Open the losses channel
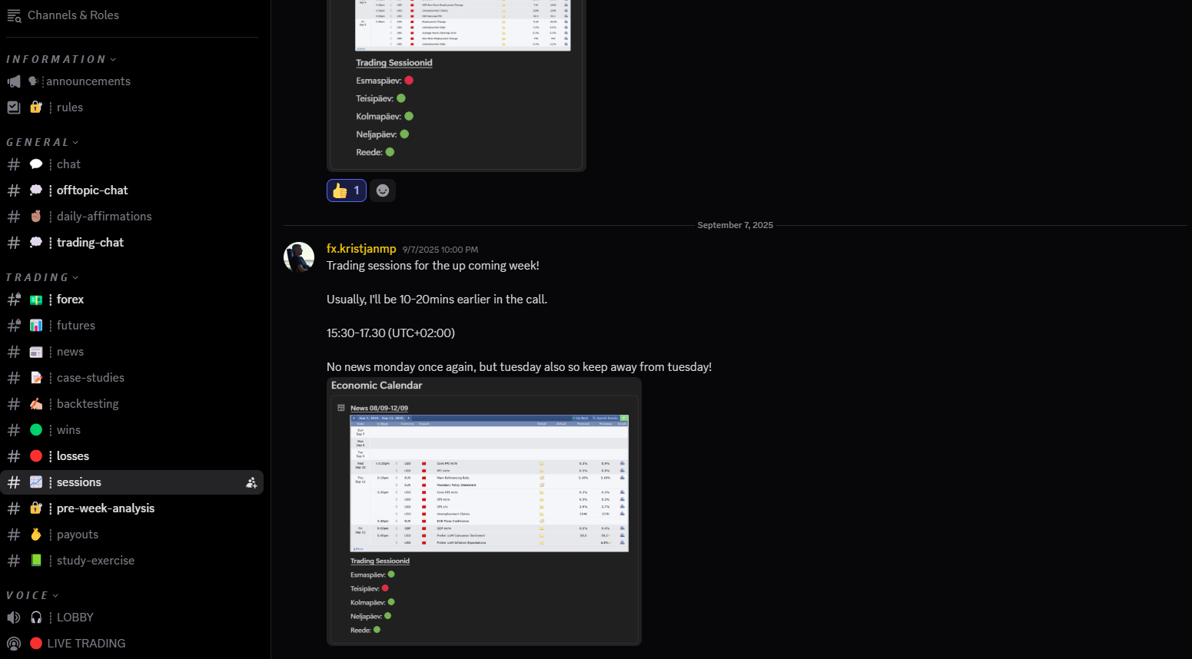The width and height of the screenshot is (1192, 659). tap(73, 456)
